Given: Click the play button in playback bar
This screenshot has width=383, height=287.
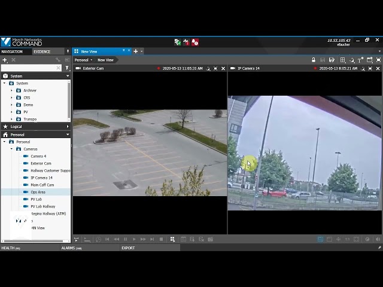Looking at the screenshot, I should (x=134, y=239).
